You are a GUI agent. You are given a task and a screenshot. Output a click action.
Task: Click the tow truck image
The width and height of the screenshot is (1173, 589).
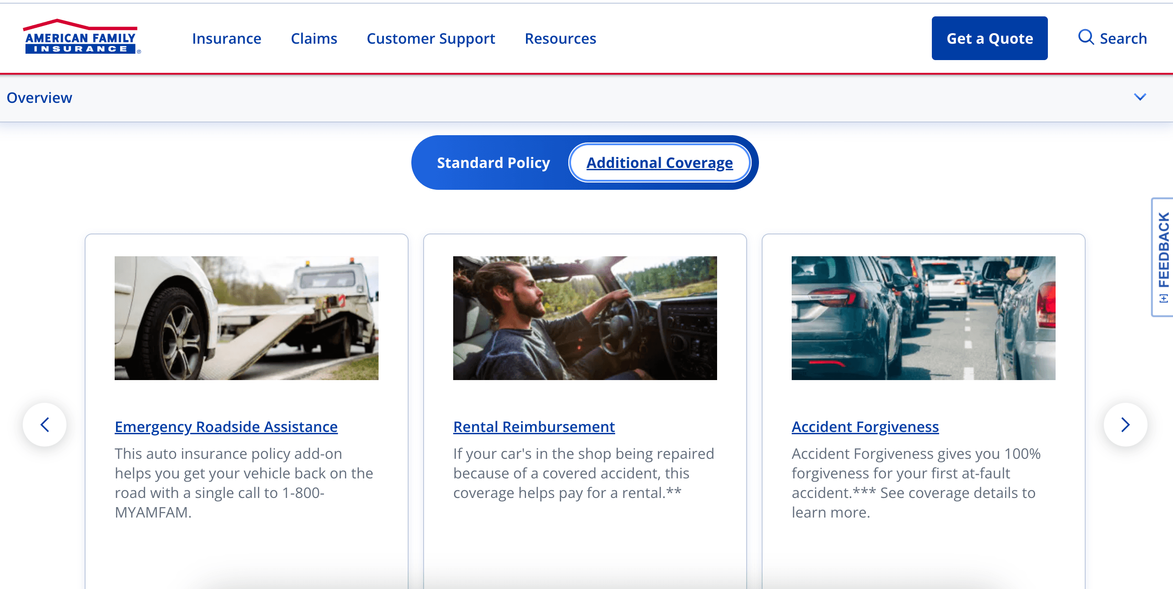pyautogui.click(x=246, y=318)
